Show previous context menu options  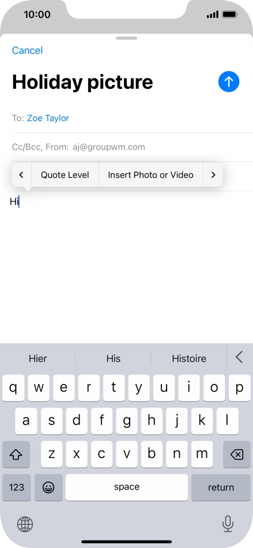click(21, 175)
